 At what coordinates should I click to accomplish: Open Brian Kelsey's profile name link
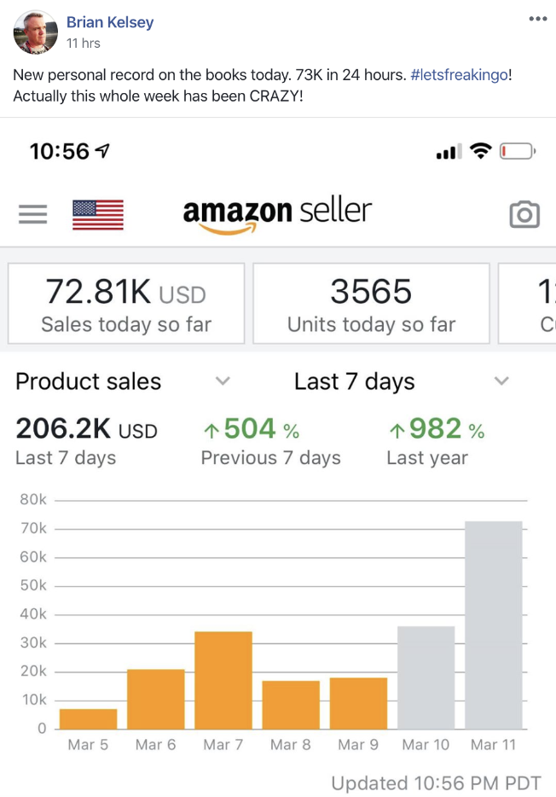pos(110,22)
